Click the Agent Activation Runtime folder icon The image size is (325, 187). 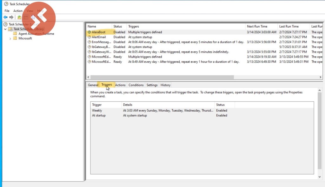click(x=15, y=34)
